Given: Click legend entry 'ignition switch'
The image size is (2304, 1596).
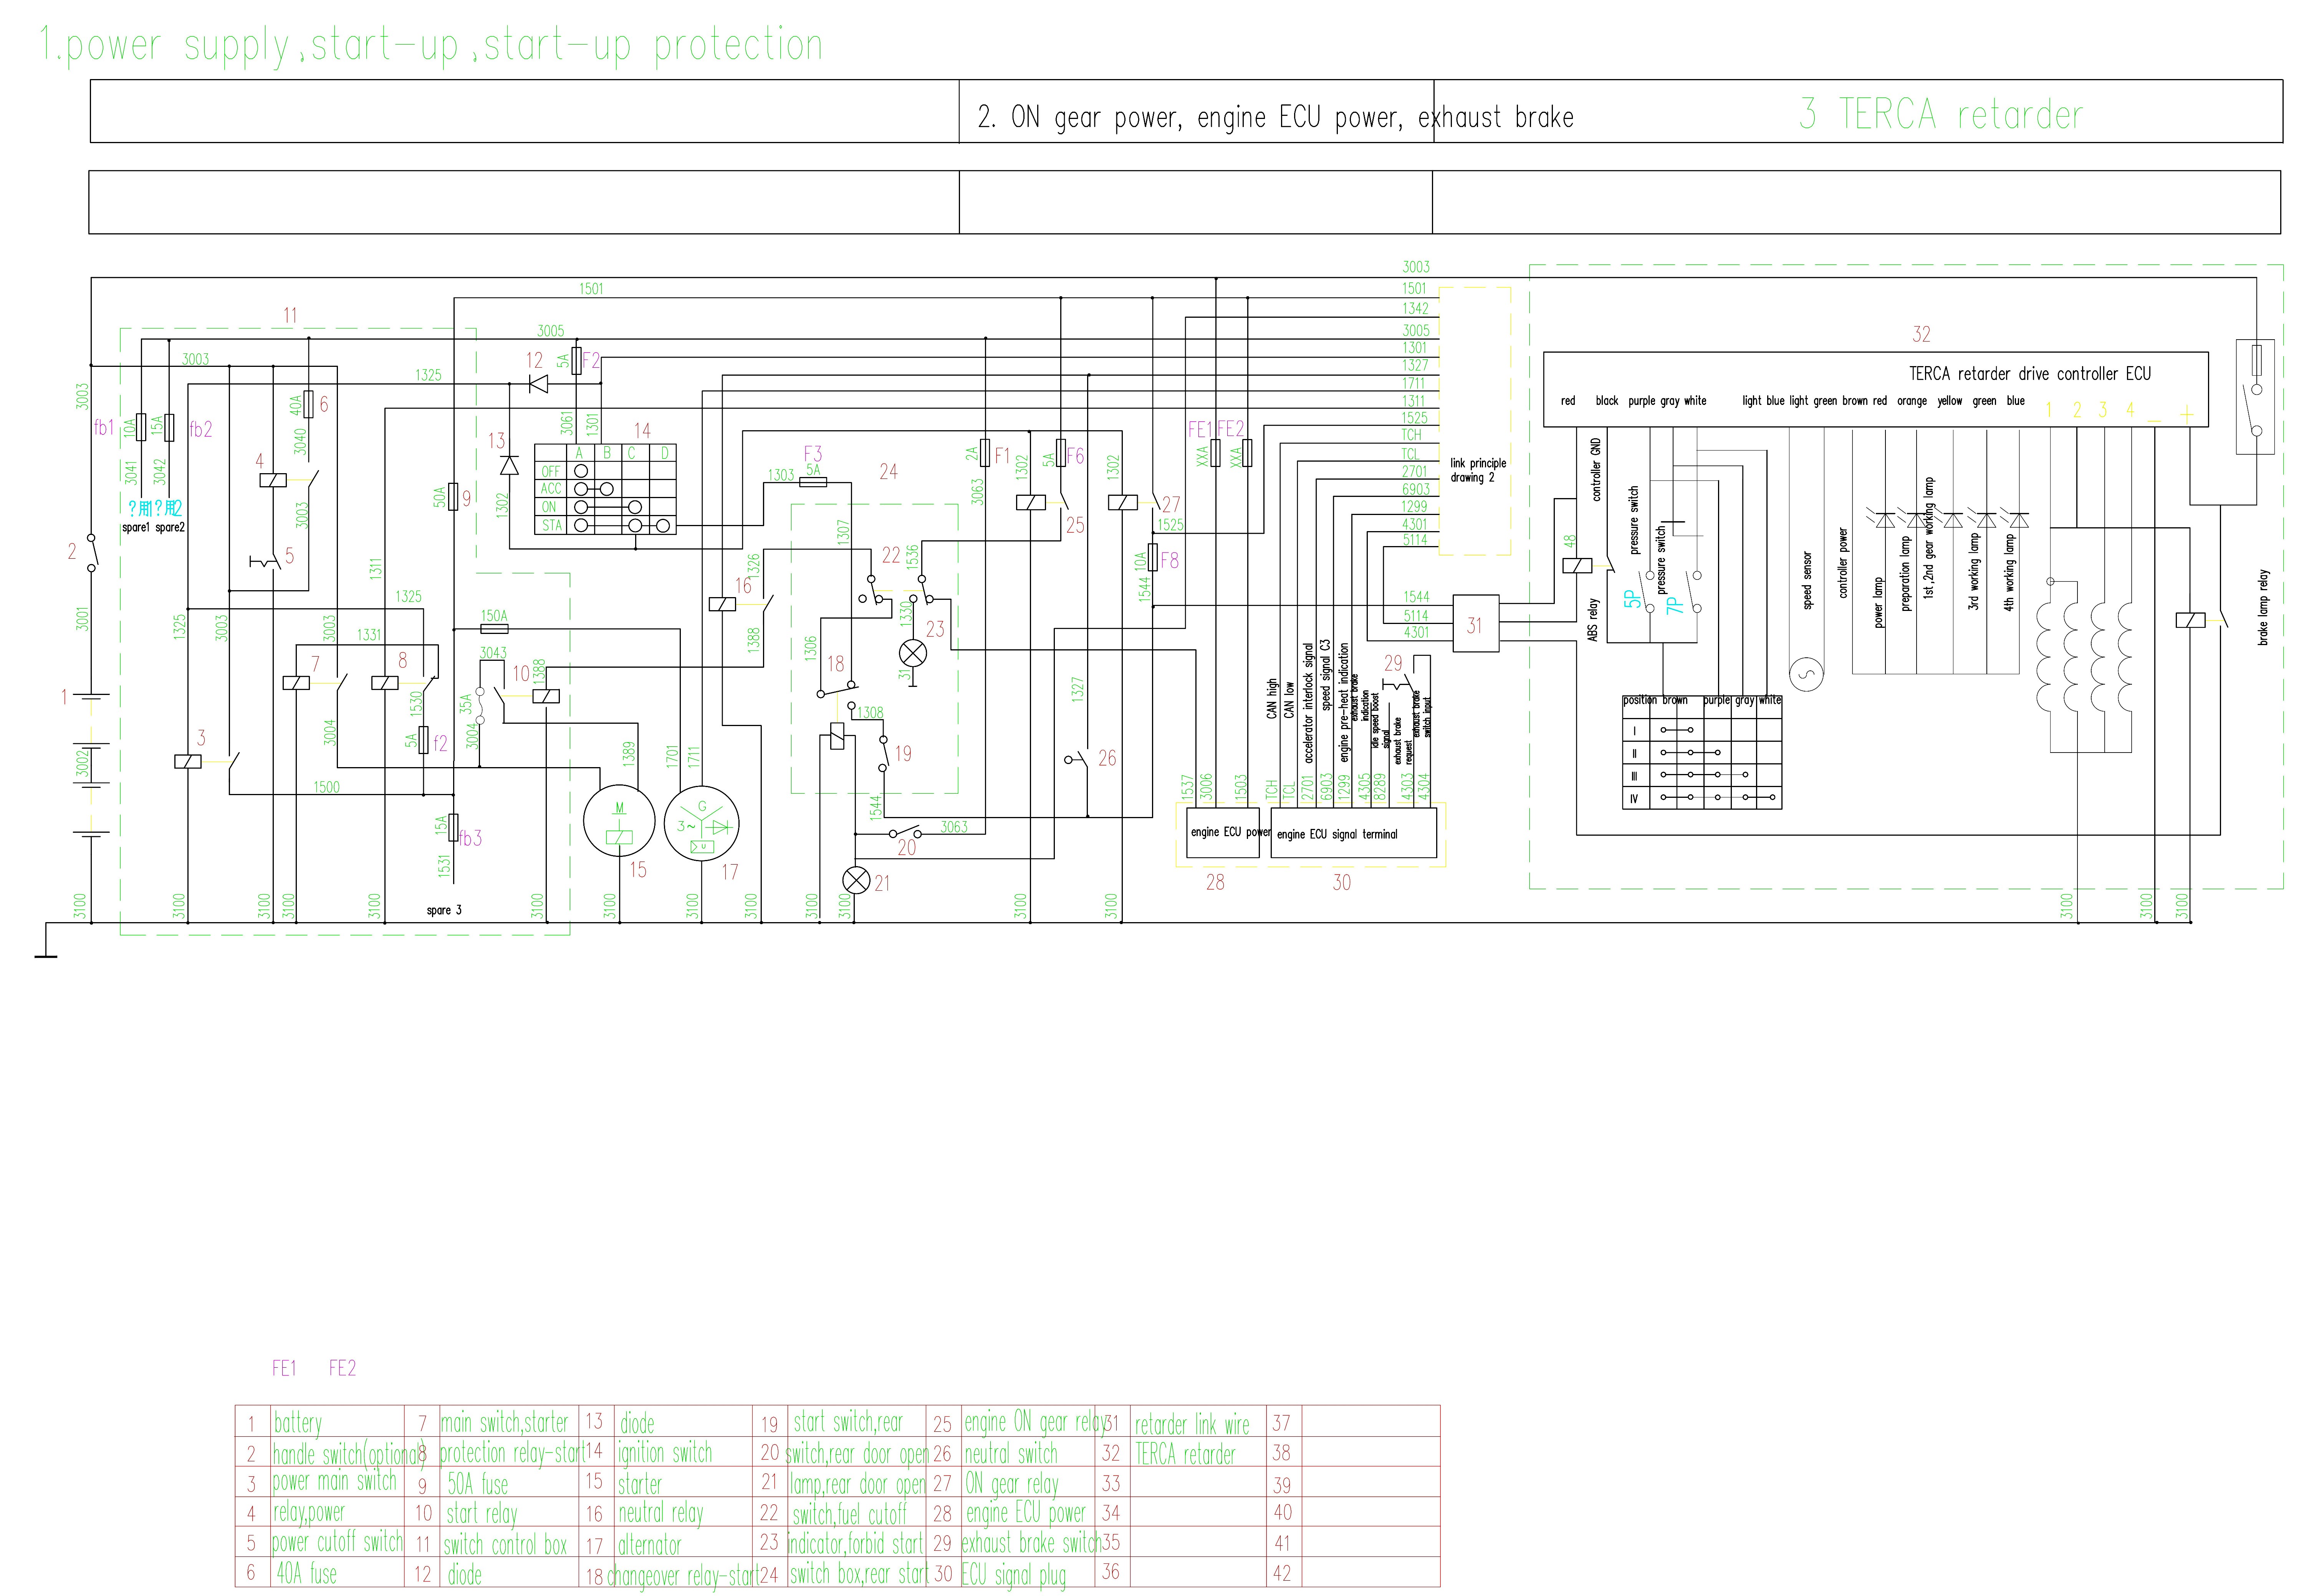Looking at the screenshot, I should (665, 1452).
